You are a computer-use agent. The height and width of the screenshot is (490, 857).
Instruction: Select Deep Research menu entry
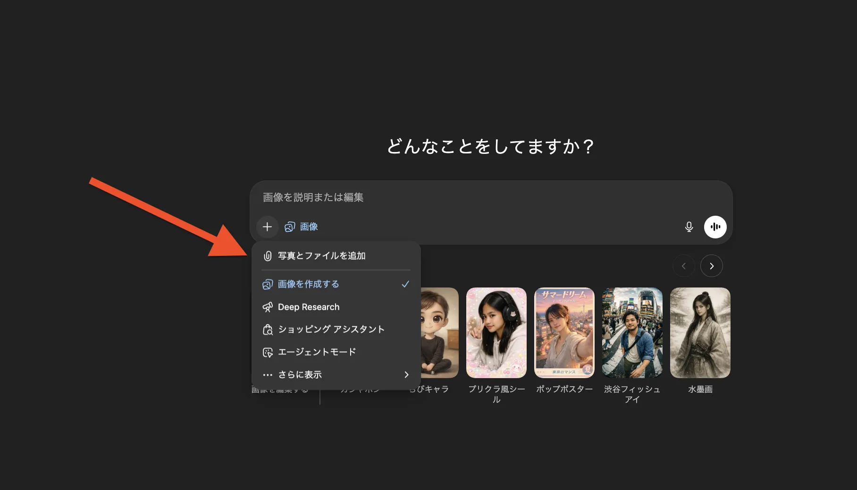309,307
